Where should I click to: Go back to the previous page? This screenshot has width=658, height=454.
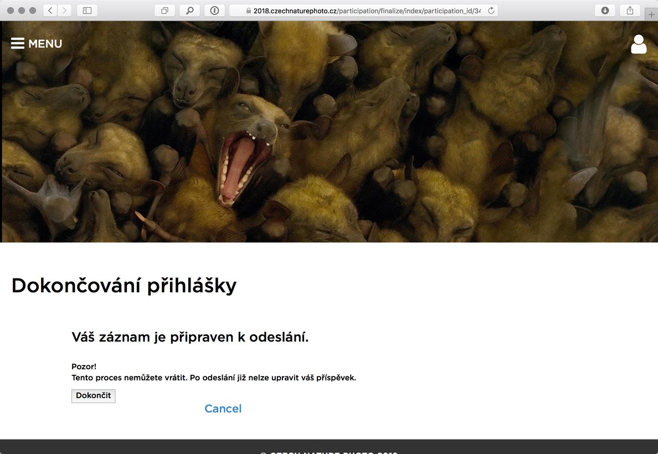click(50, 11)
